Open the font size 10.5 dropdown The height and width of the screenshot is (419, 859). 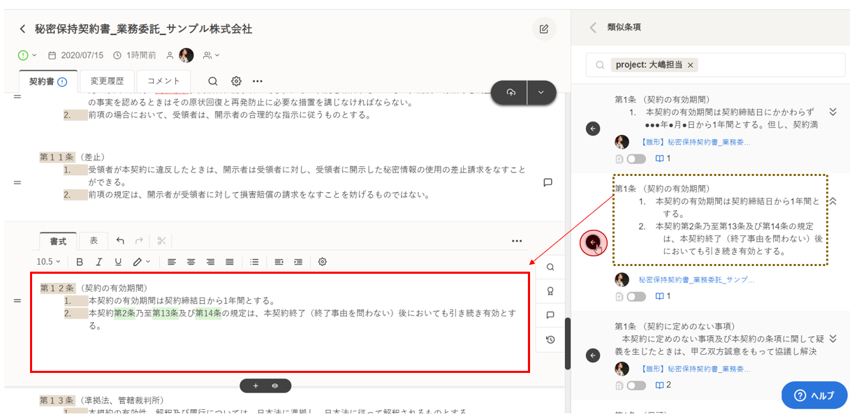coord(48,262)
